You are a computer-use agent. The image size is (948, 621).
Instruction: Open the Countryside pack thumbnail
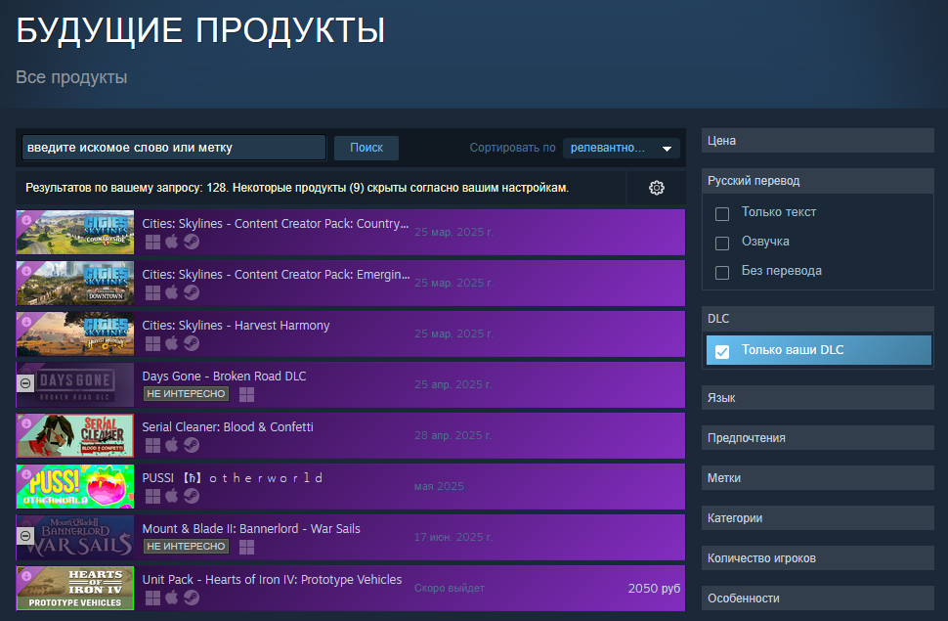click(75, 233)
